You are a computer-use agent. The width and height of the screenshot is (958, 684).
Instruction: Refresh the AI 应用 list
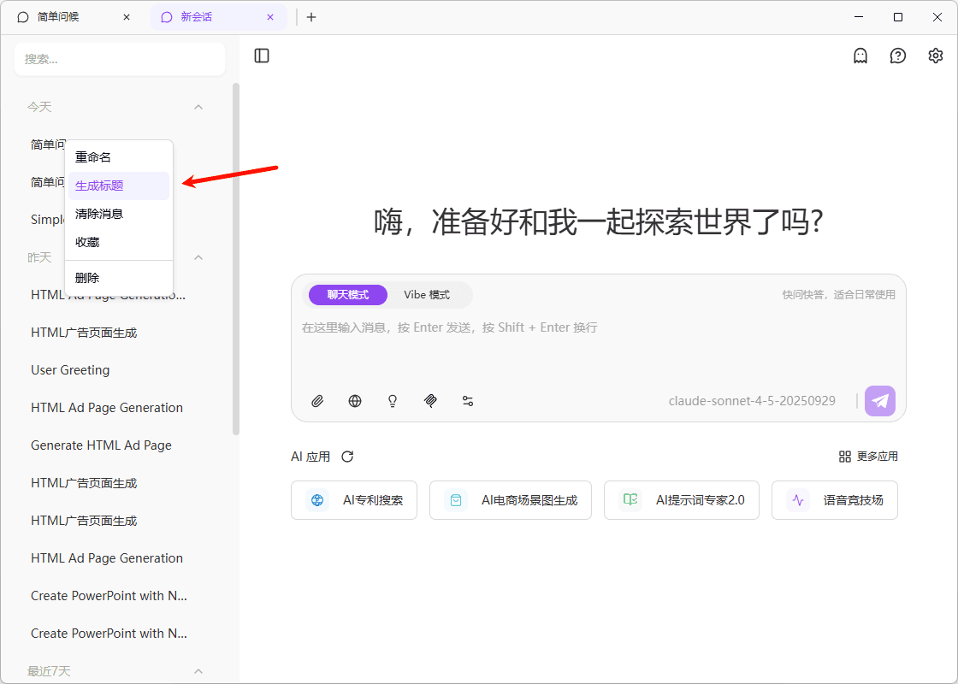pos(347,457)
